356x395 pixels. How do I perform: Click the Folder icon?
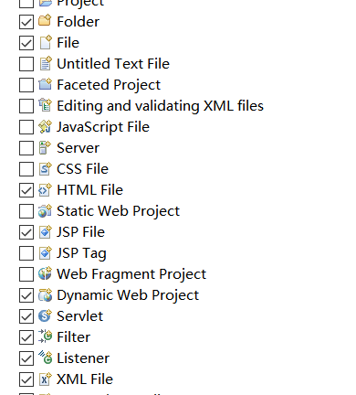click(x=45, y=21)
